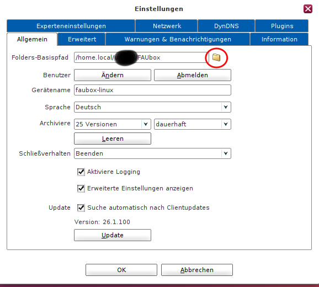
Task: Select the DynDNS tab
Action: (226, 26)
